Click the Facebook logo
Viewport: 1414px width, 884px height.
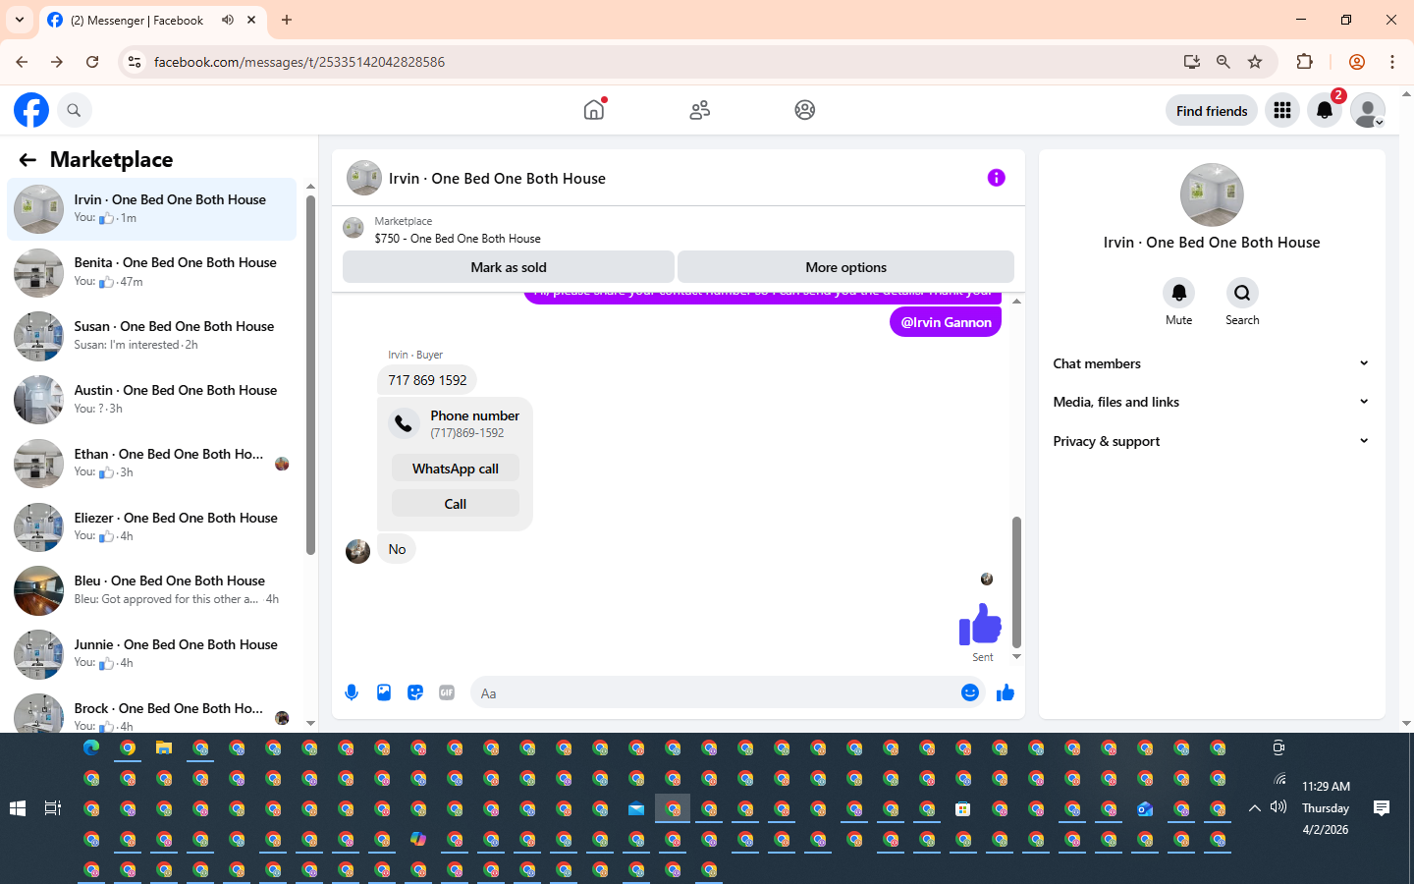[x=31, y=110]
